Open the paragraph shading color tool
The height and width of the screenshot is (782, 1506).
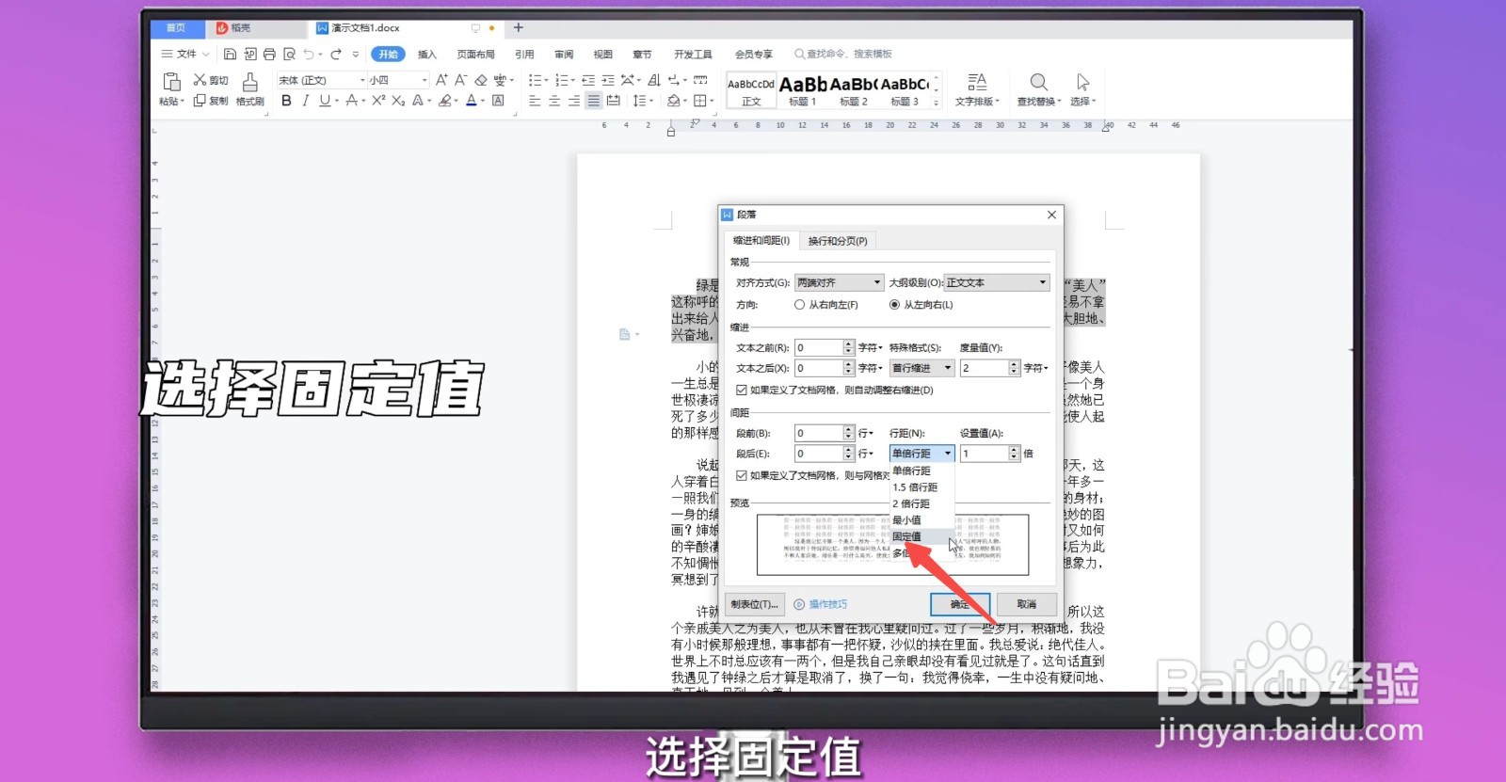[x=674, y=101]
